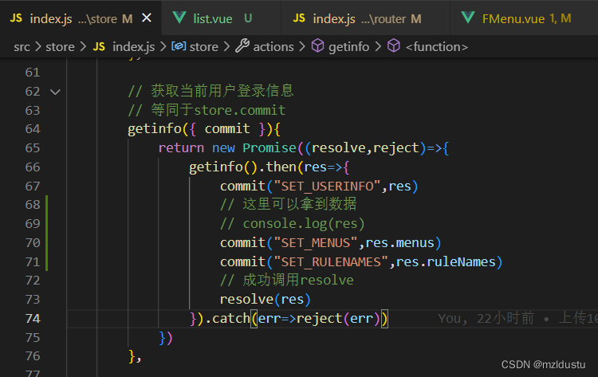Click res.ruleNames on line 71
598x377 pixels.
coord(446,262)
